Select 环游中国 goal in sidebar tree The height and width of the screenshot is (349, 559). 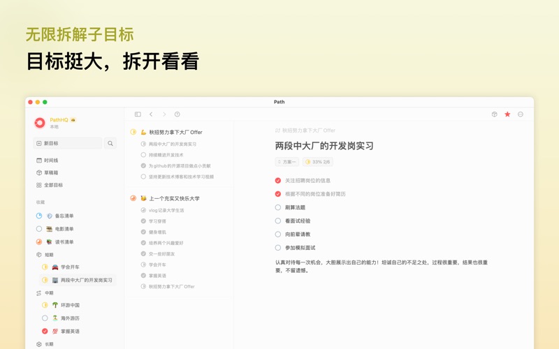click(x=70, y=305)
